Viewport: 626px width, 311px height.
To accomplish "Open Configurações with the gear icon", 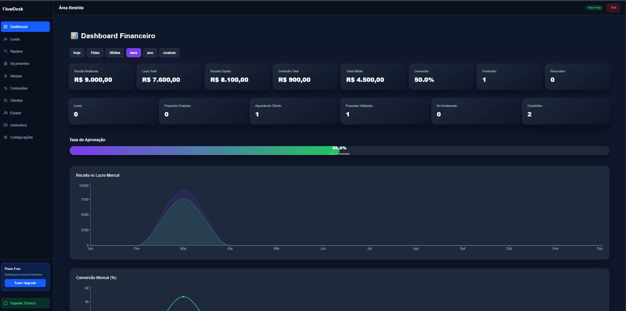I will pos(6,137).
